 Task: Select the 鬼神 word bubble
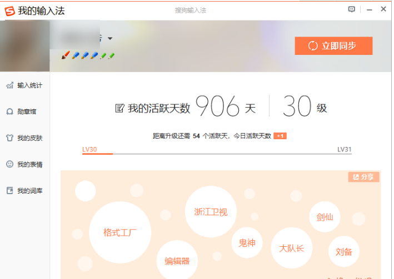coord(247,243)
